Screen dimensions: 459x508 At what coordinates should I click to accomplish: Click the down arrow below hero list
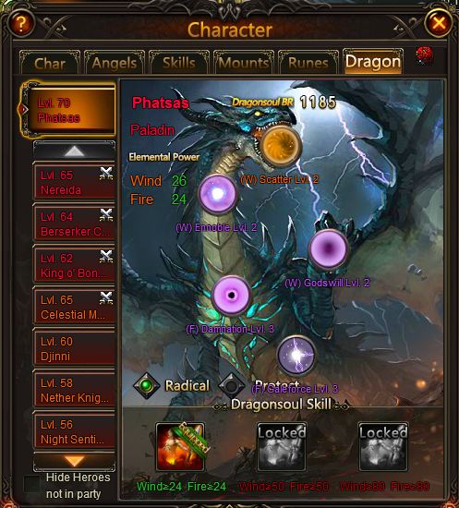[74, 461]
